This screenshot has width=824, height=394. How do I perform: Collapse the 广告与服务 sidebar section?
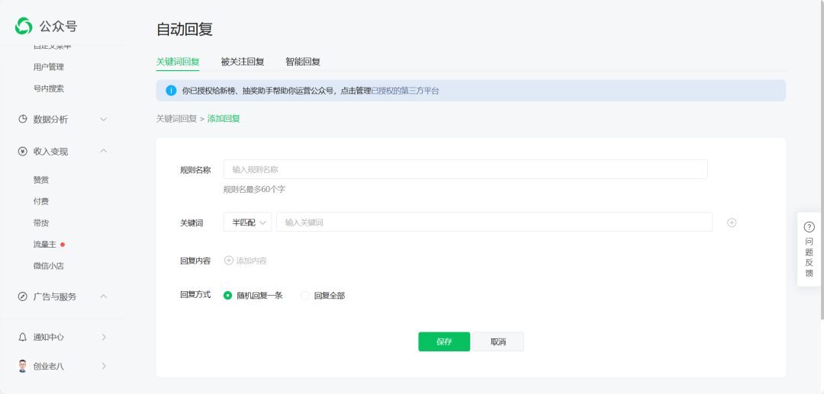104,296
